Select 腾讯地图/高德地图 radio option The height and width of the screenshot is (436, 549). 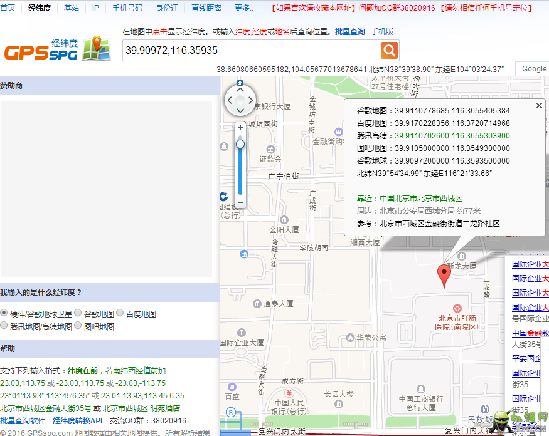click(4, 326)
